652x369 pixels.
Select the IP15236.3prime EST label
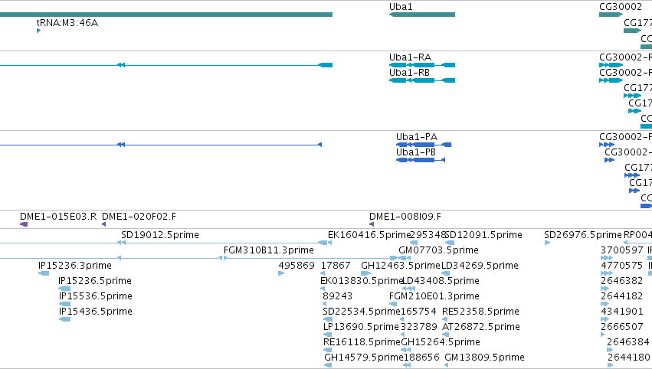(75, 266)
